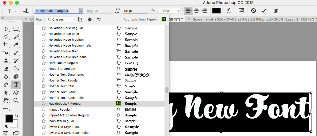Select the Move tool
Viewport: 317px width, 136px height.
(x=6, y=29)
